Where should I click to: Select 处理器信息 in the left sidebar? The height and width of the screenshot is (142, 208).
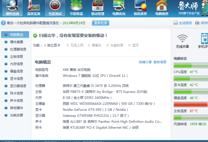tap(18, 49)
